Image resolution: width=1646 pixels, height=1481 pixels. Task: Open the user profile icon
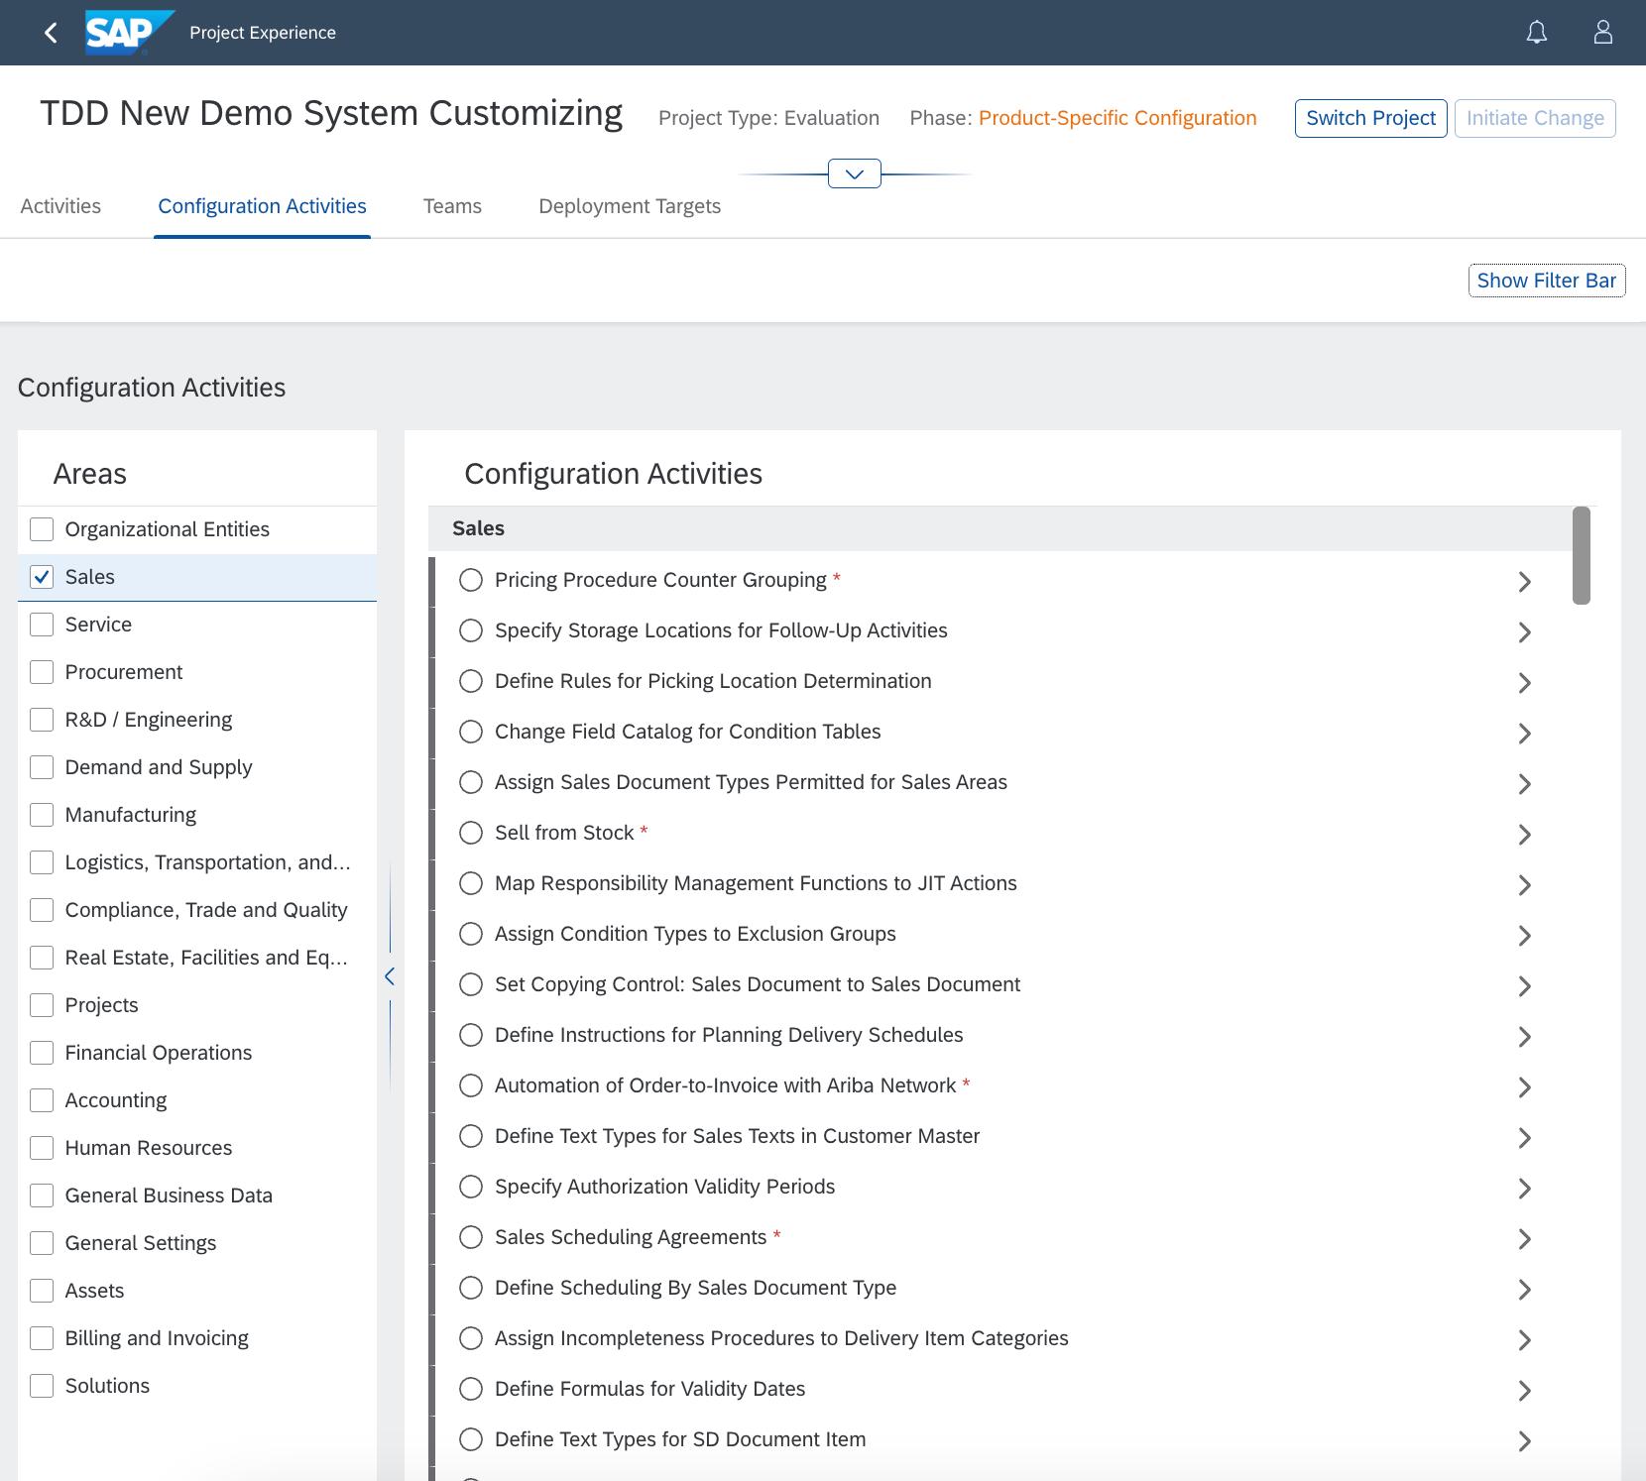[1602, 33]
